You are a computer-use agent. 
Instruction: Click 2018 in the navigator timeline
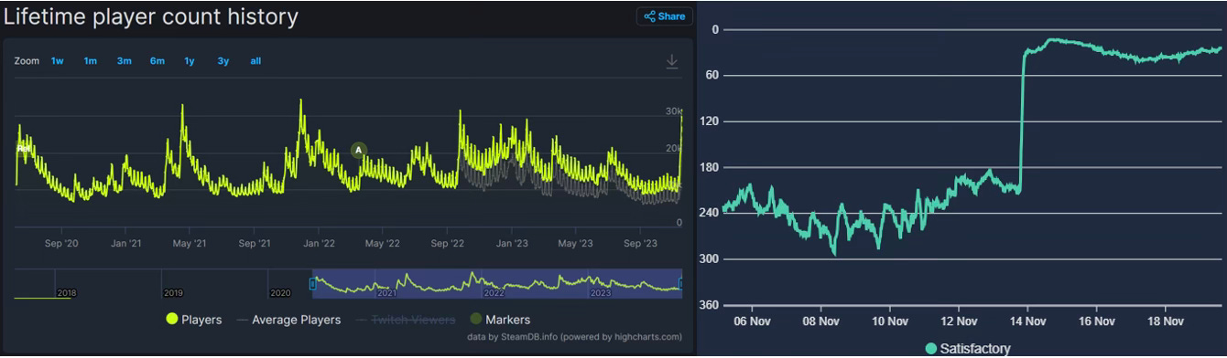coord(67,293)
